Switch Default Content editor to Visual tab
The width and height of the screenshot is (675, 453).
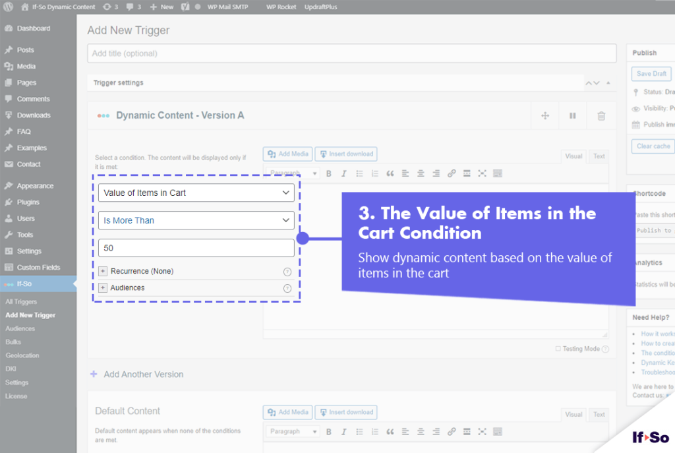tap(573, 415)
